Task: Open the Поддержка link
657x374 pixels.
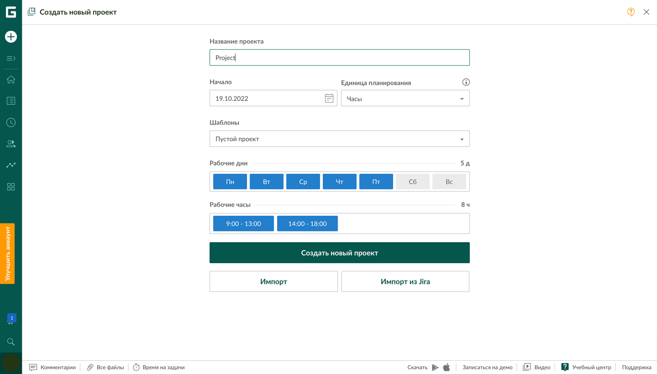Action: coord(636,367)
